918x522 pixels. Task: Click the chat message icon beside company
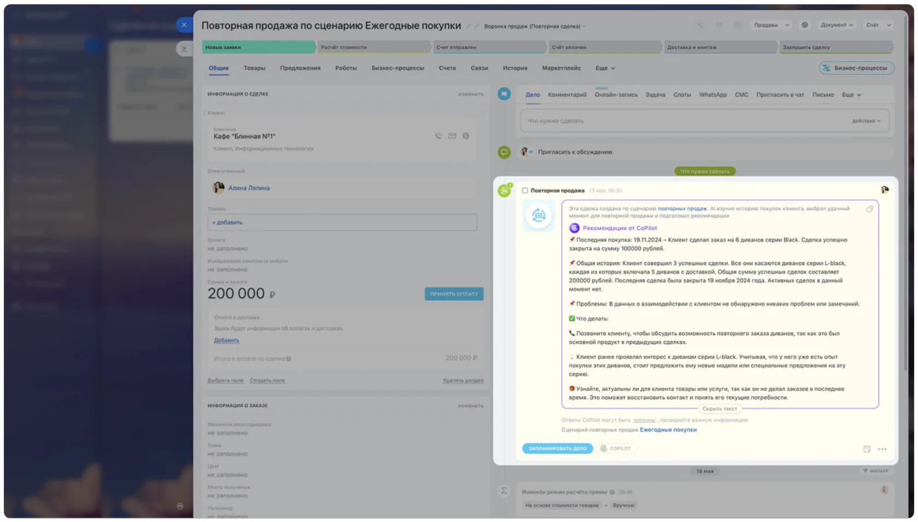point(466,136)
